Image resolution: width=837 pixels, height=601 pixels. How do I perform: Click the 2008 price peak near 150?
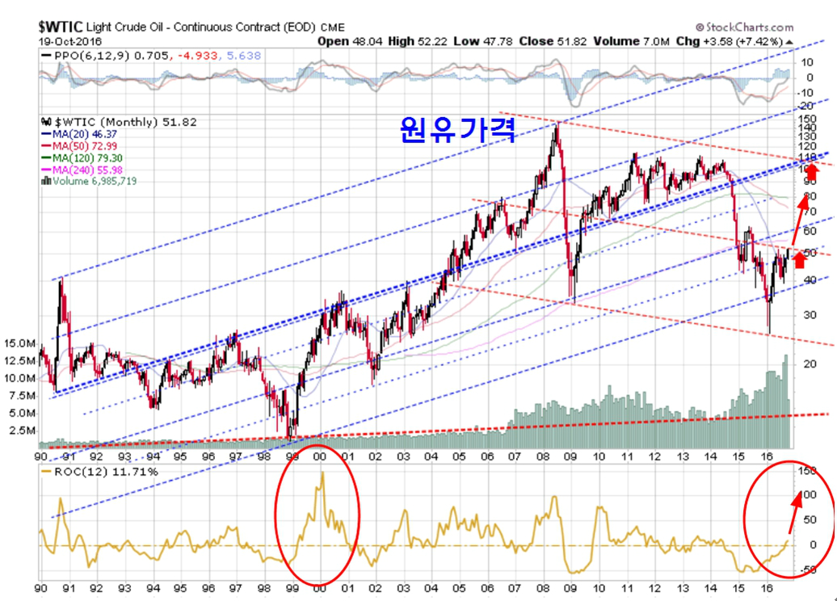click(556, 125)
